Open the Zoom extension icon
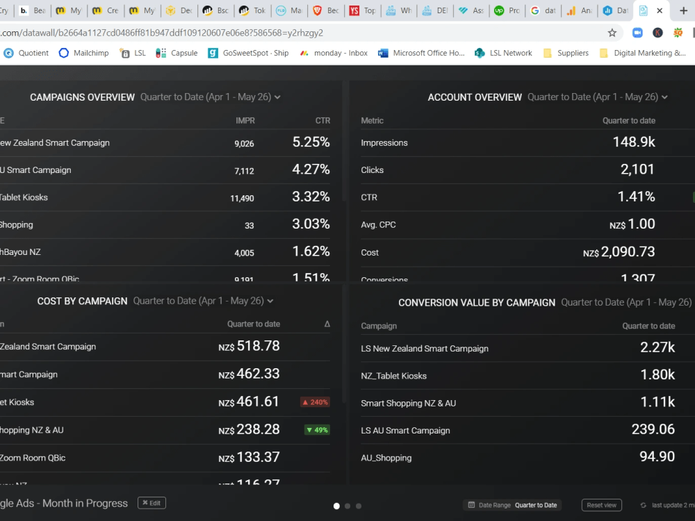The height and width of the screenshot is (521, 695). 637,33
